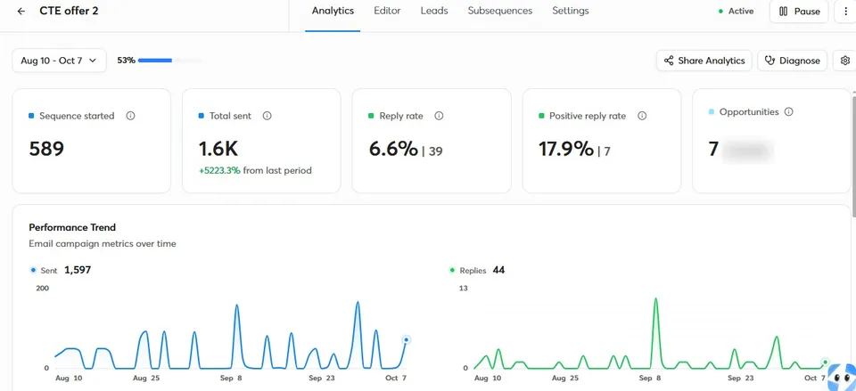
Task: Click info icon next to Positive reply rate
Action: point(642,116)
